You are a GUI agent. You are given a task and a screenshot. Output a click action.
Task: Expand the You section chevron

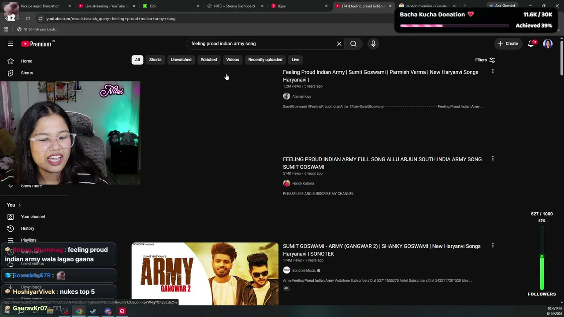pyautogui.click(x=19, y=205)
